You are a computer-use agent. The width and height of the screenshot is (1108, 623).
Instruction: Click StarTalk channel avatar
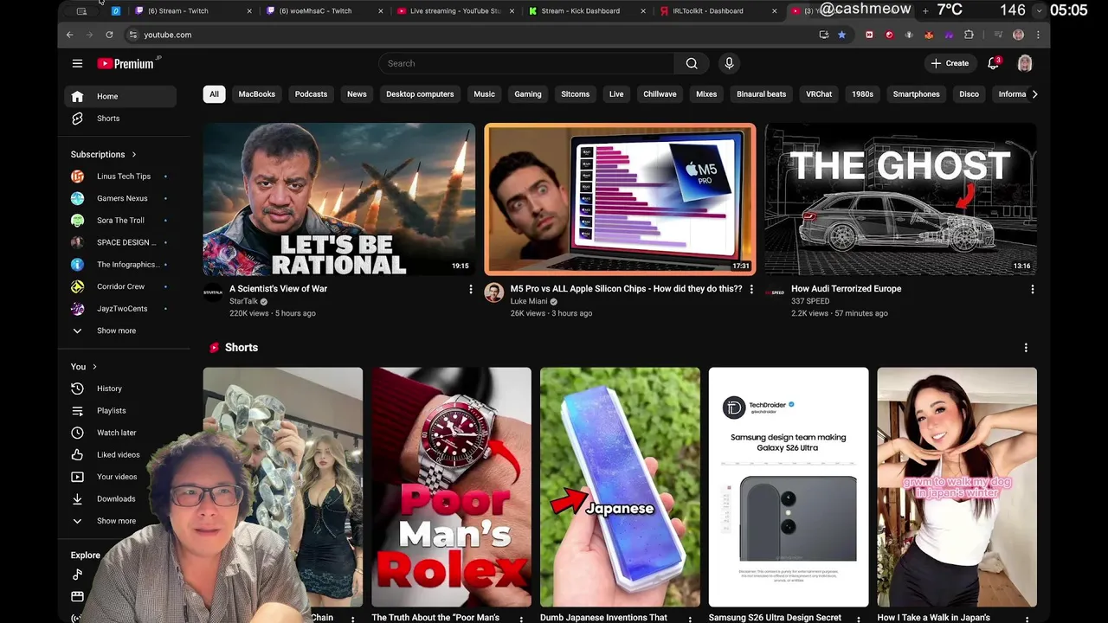pos(213,292)
